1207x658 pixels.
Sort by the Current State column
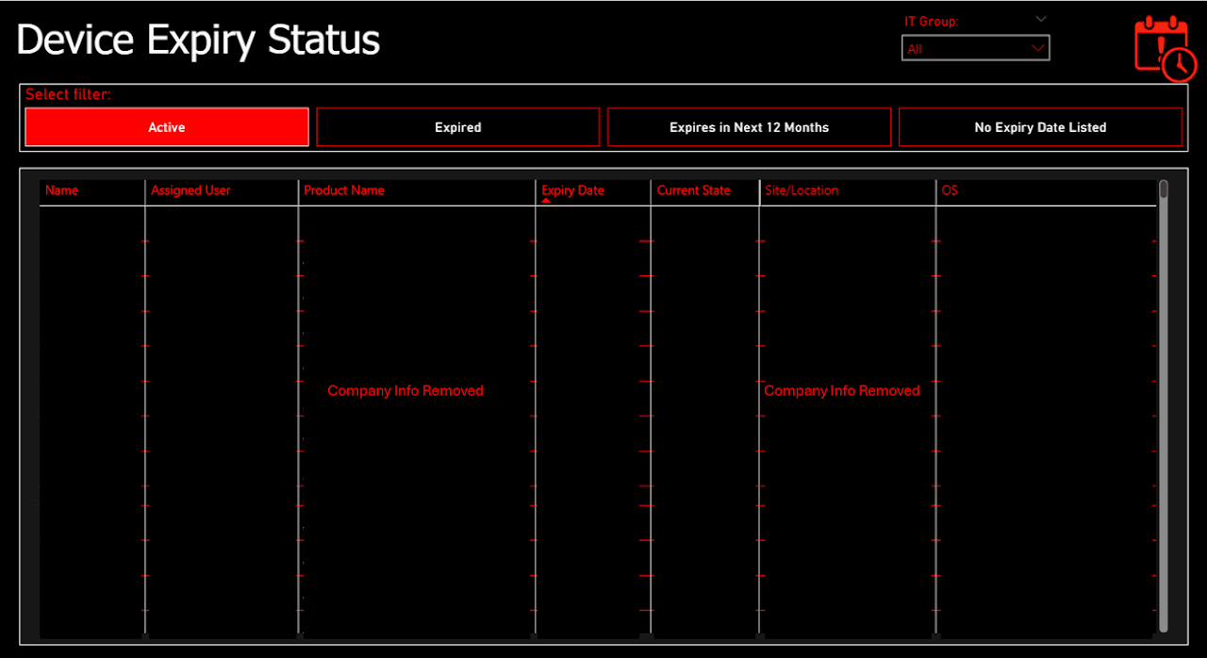point(693,189)
